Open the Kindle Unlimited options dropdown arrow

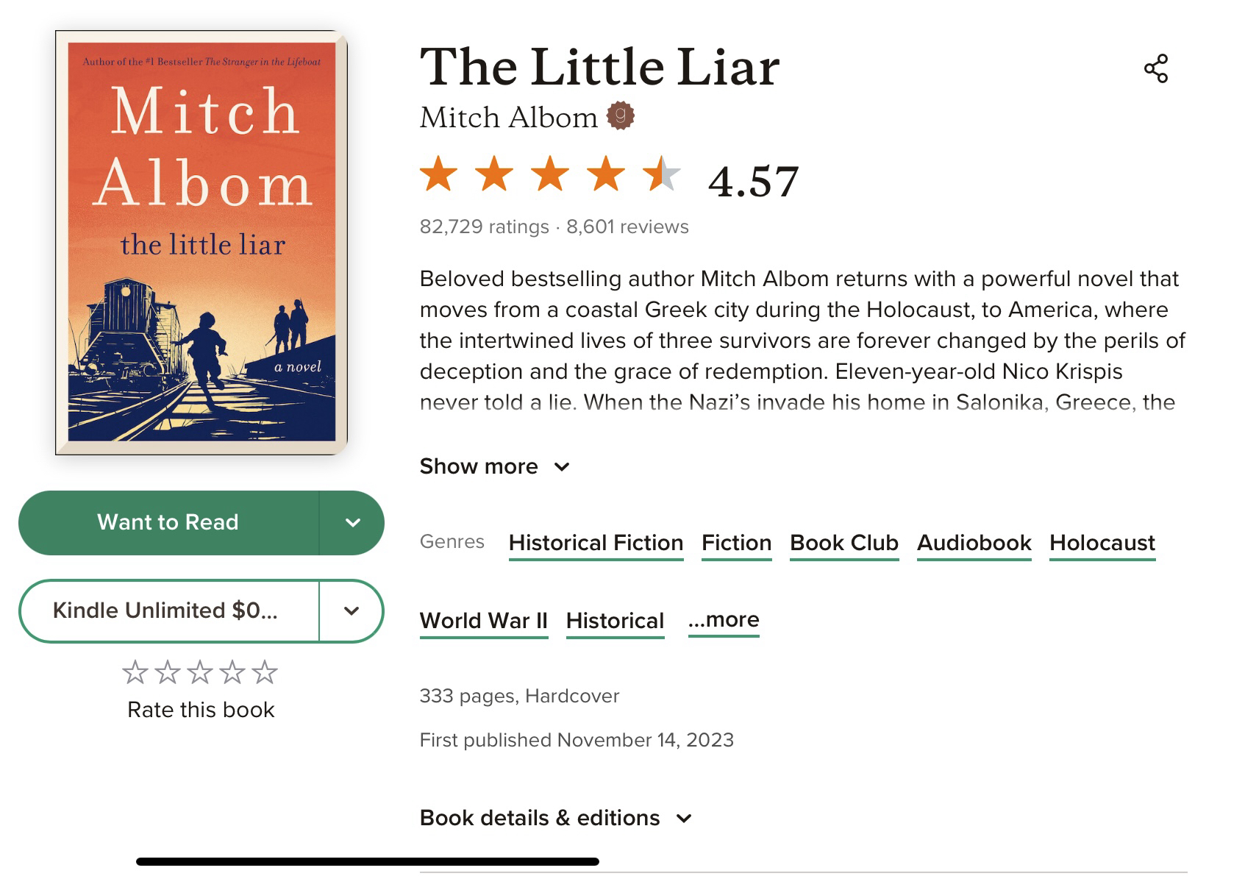pos(352,611)
